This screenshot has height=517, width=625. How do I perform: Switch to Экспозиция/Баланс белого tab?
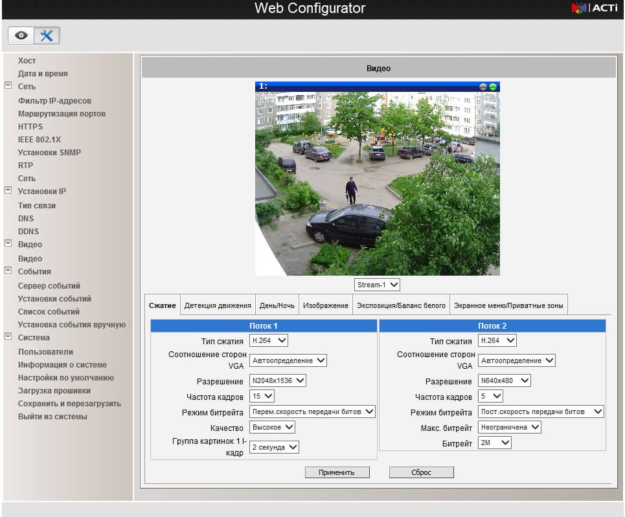point(401,305)
